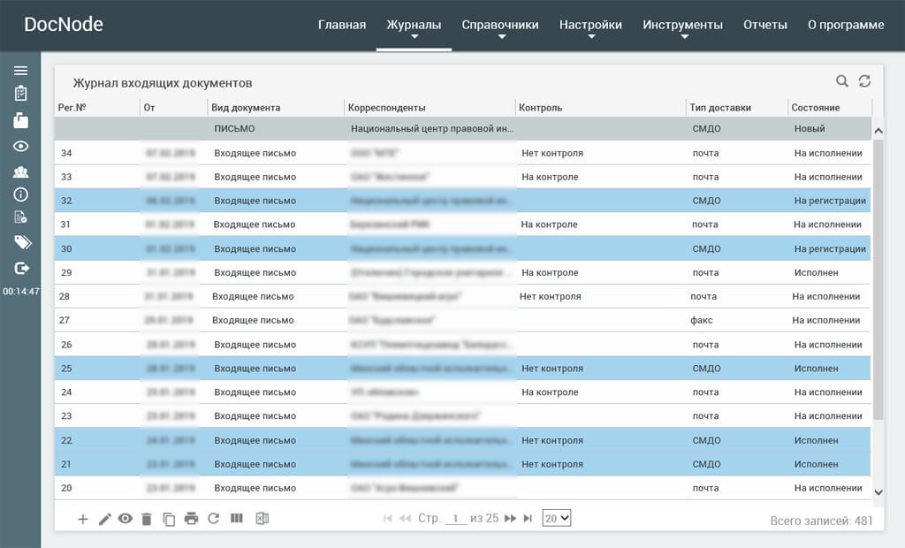Sort by the Рег.№ column header

point(72,108)
